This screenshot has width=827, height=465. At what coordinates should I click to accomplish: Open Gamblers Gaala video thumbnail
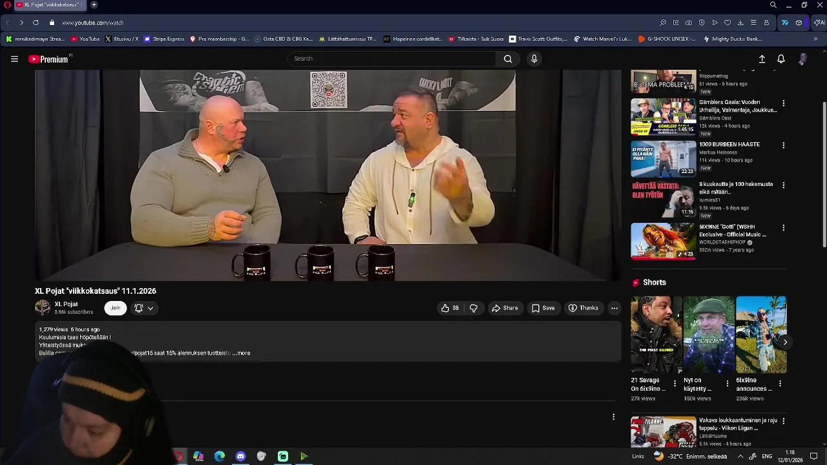point(663,116)
